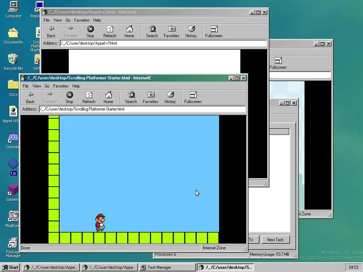Open the MsgRoom desktop shortcut
363x272 pixels.
click(x=12, y=219)
